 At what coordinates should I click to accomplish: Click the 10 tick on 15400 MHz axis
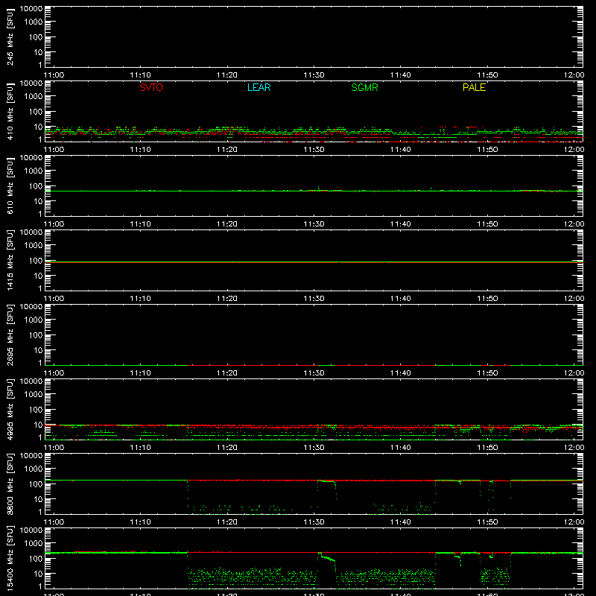[38, 574]
